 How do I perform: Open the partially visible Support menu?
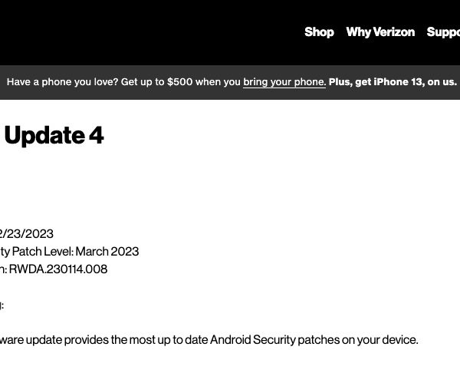point(443,32)
